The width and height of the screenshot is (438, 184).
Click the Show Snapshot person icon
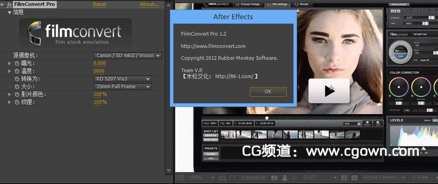coord(284,178)
